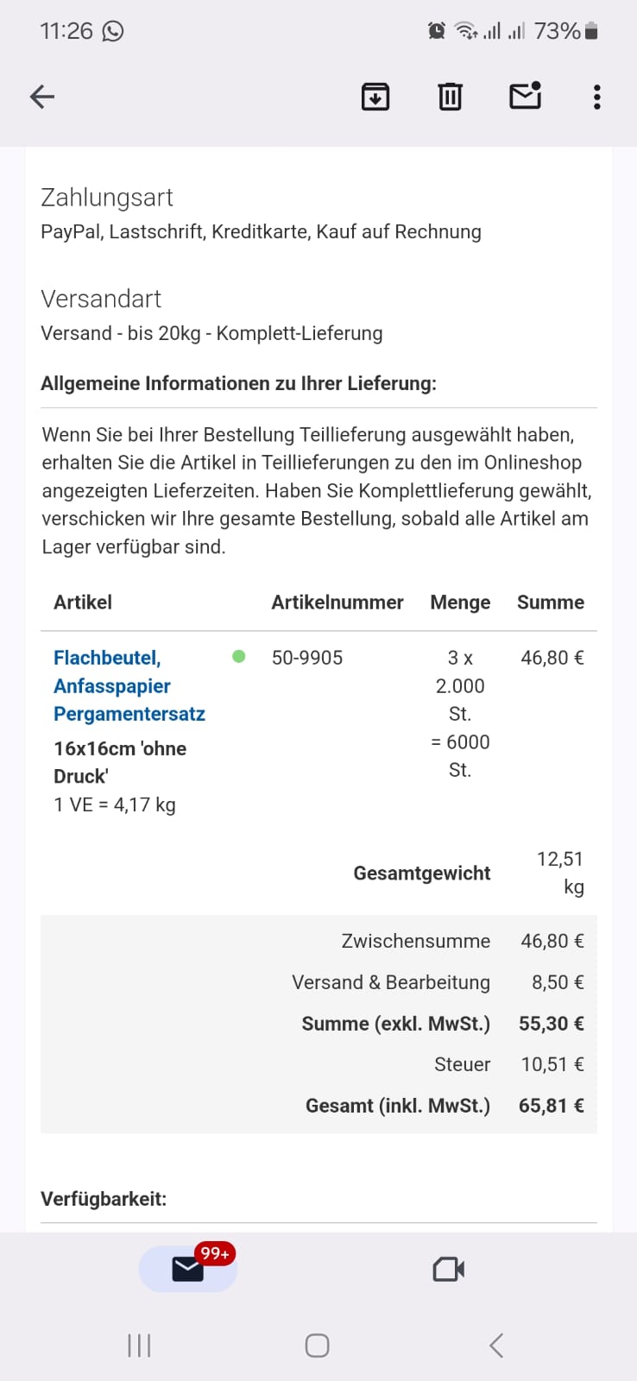The image size is (637, 1381).
Task: Tap the WhatsApp notification icon
Action: 113,31
